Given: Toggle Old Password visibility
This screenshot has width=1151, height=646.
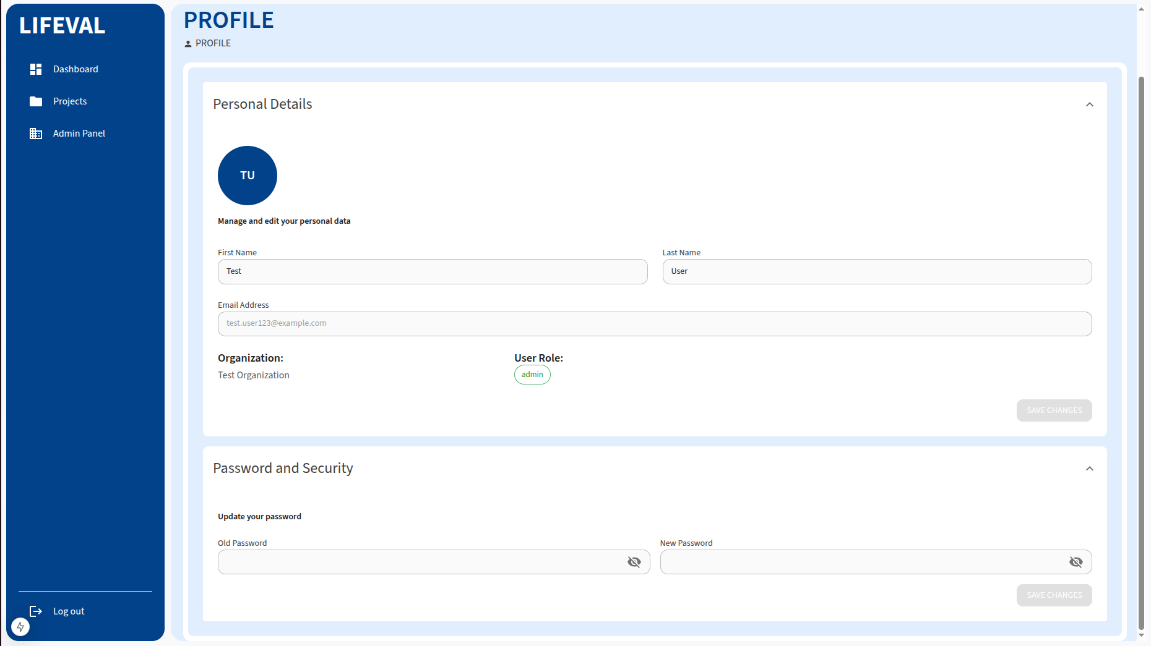Looking at the screenshot, I should point(634,562).
